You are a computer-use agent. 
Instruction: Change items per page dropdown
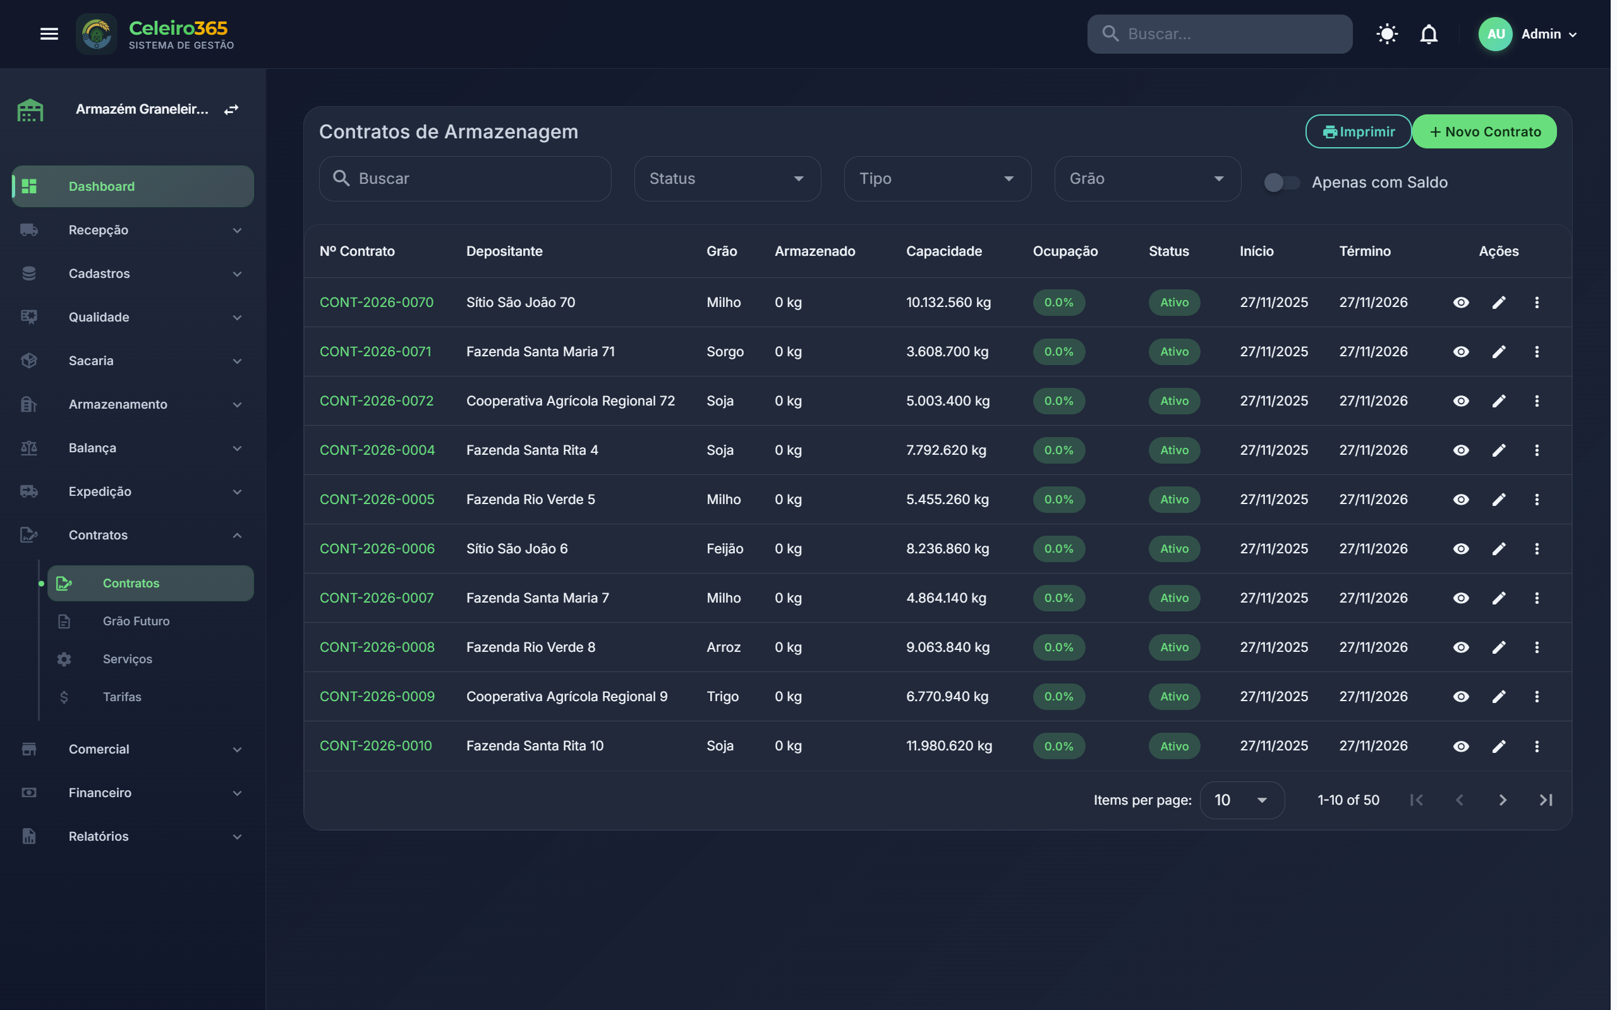[1242, 800]
